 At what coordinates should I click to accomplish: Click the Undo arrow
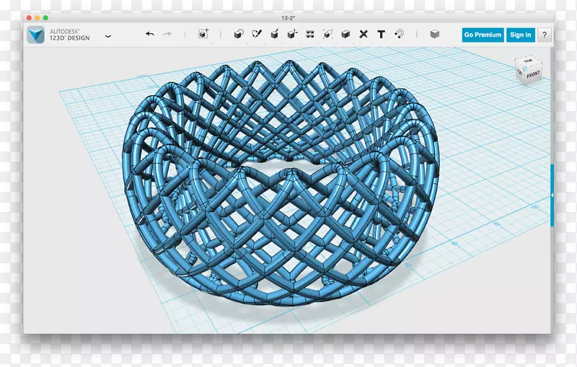click(150, 34)
